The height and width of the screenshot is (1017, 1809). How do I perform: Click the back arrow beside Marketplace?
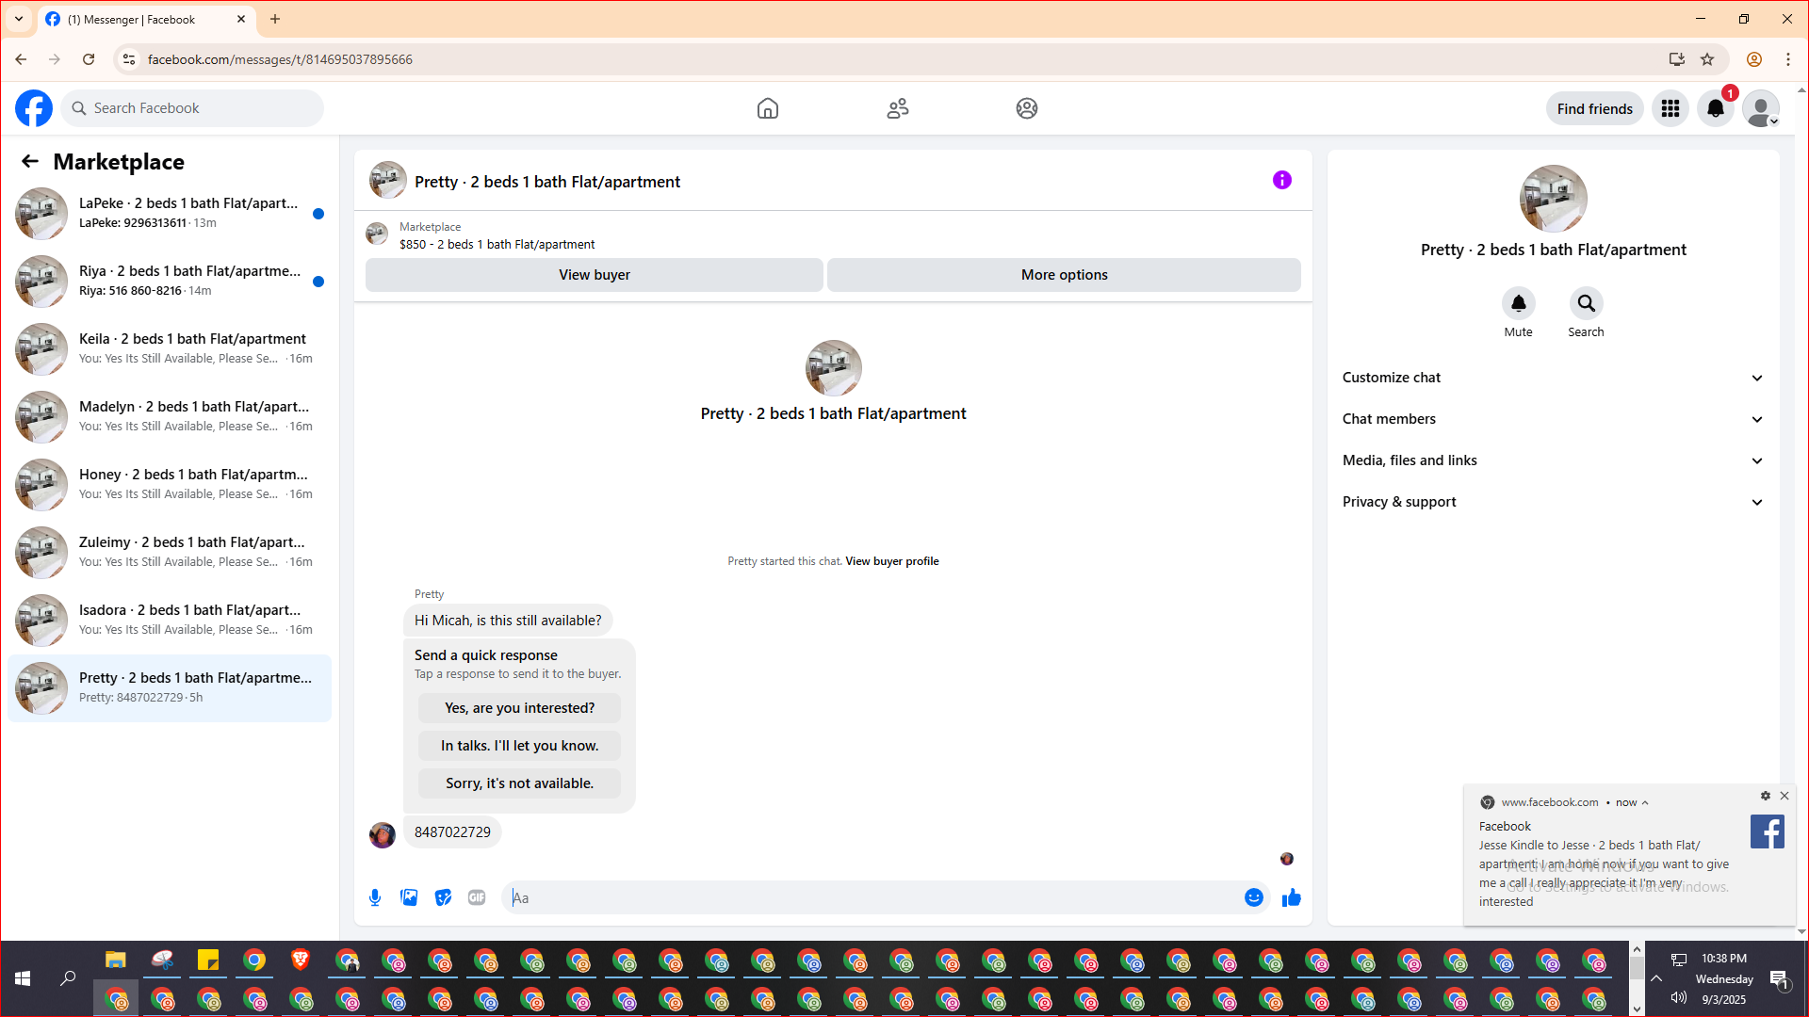point(30,161)
